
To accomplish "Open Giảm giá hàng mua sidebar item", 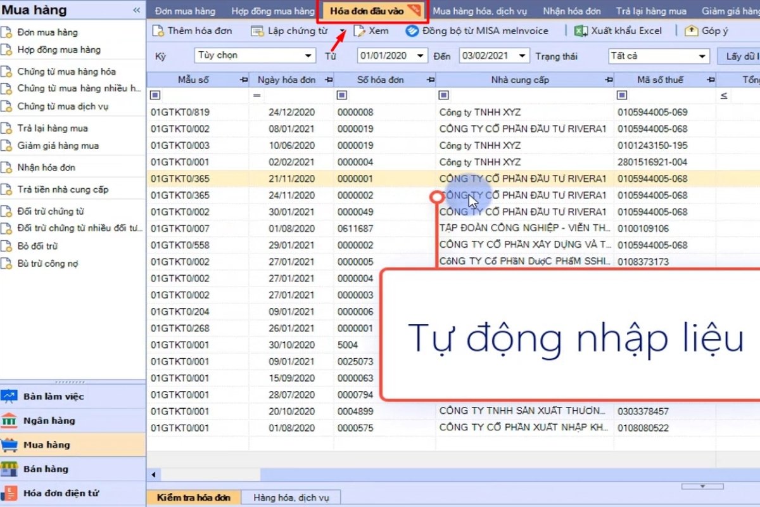I will point(58,145).
